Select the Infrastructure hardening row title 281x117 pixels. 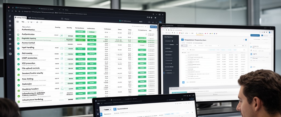33,99
